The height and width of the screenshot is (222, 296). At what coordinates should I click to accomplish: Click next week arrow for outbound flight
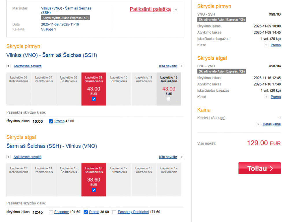[x=182, y=66]
